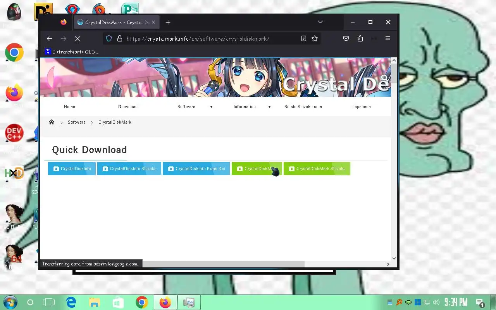Open the Information navigation item

point(245,107)
